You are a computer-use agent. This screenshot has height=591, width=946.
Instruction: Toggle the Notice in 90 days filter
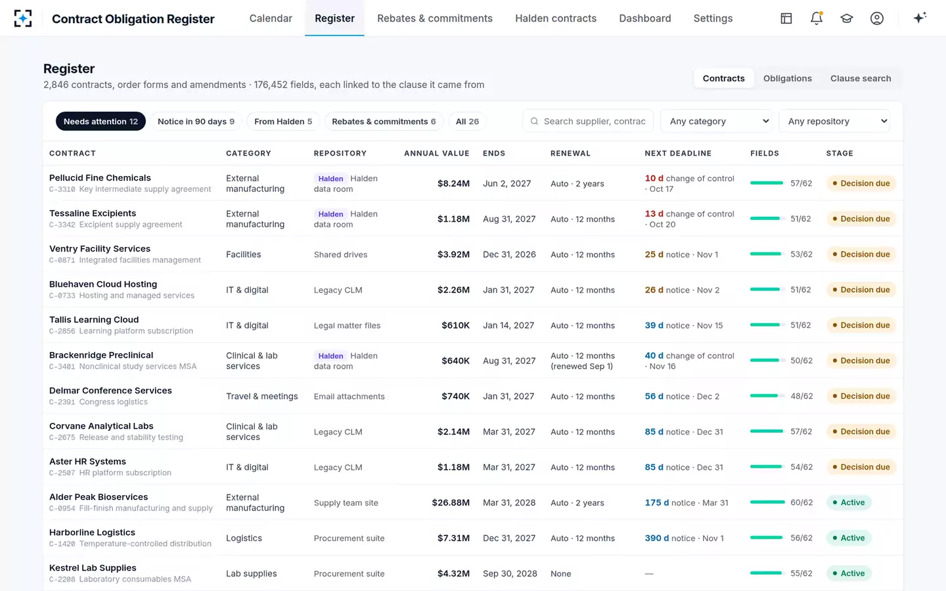click(x=196, y=121)
